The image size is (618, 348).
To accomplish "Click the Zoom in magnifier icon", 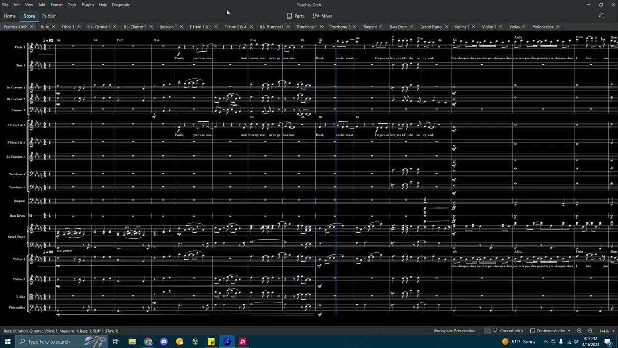I will point(579,331).
